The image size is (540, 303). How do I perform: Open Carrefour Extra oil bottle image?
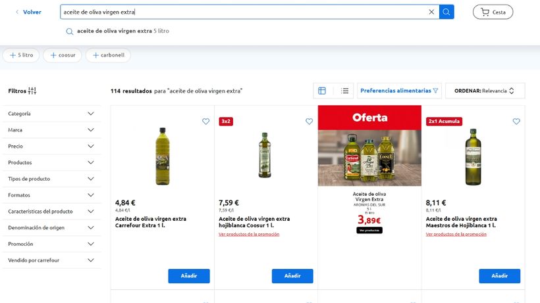tap(163, 156)
